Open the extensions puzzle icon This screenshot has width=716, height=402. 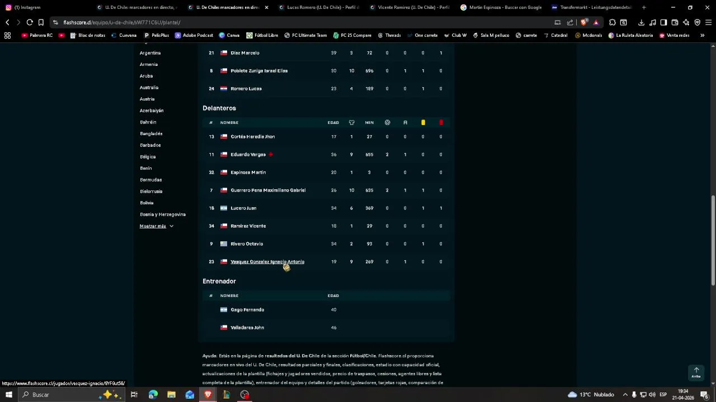613,22
